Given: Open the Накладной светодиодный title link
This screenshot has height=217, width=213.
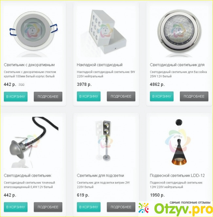Looking at the screenshot, I should [x=100, y=65].
